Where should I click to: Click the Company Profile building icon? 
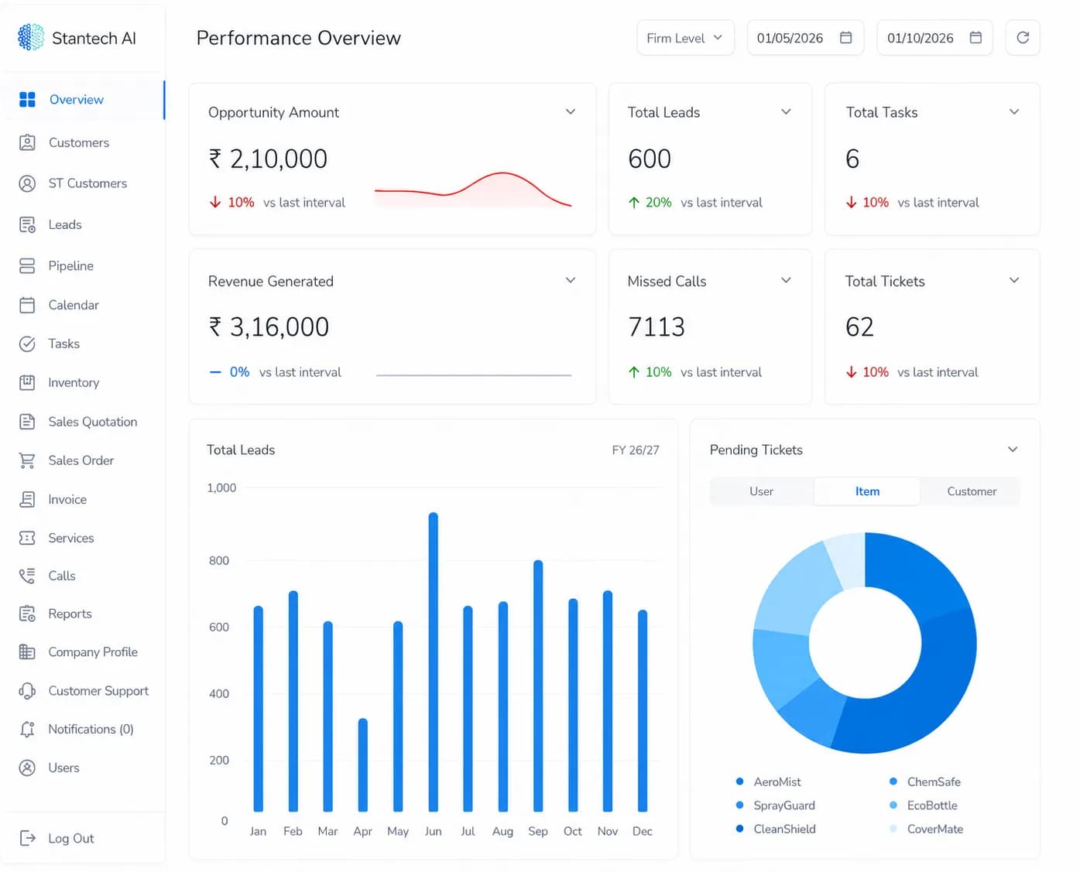coord(27,652)
